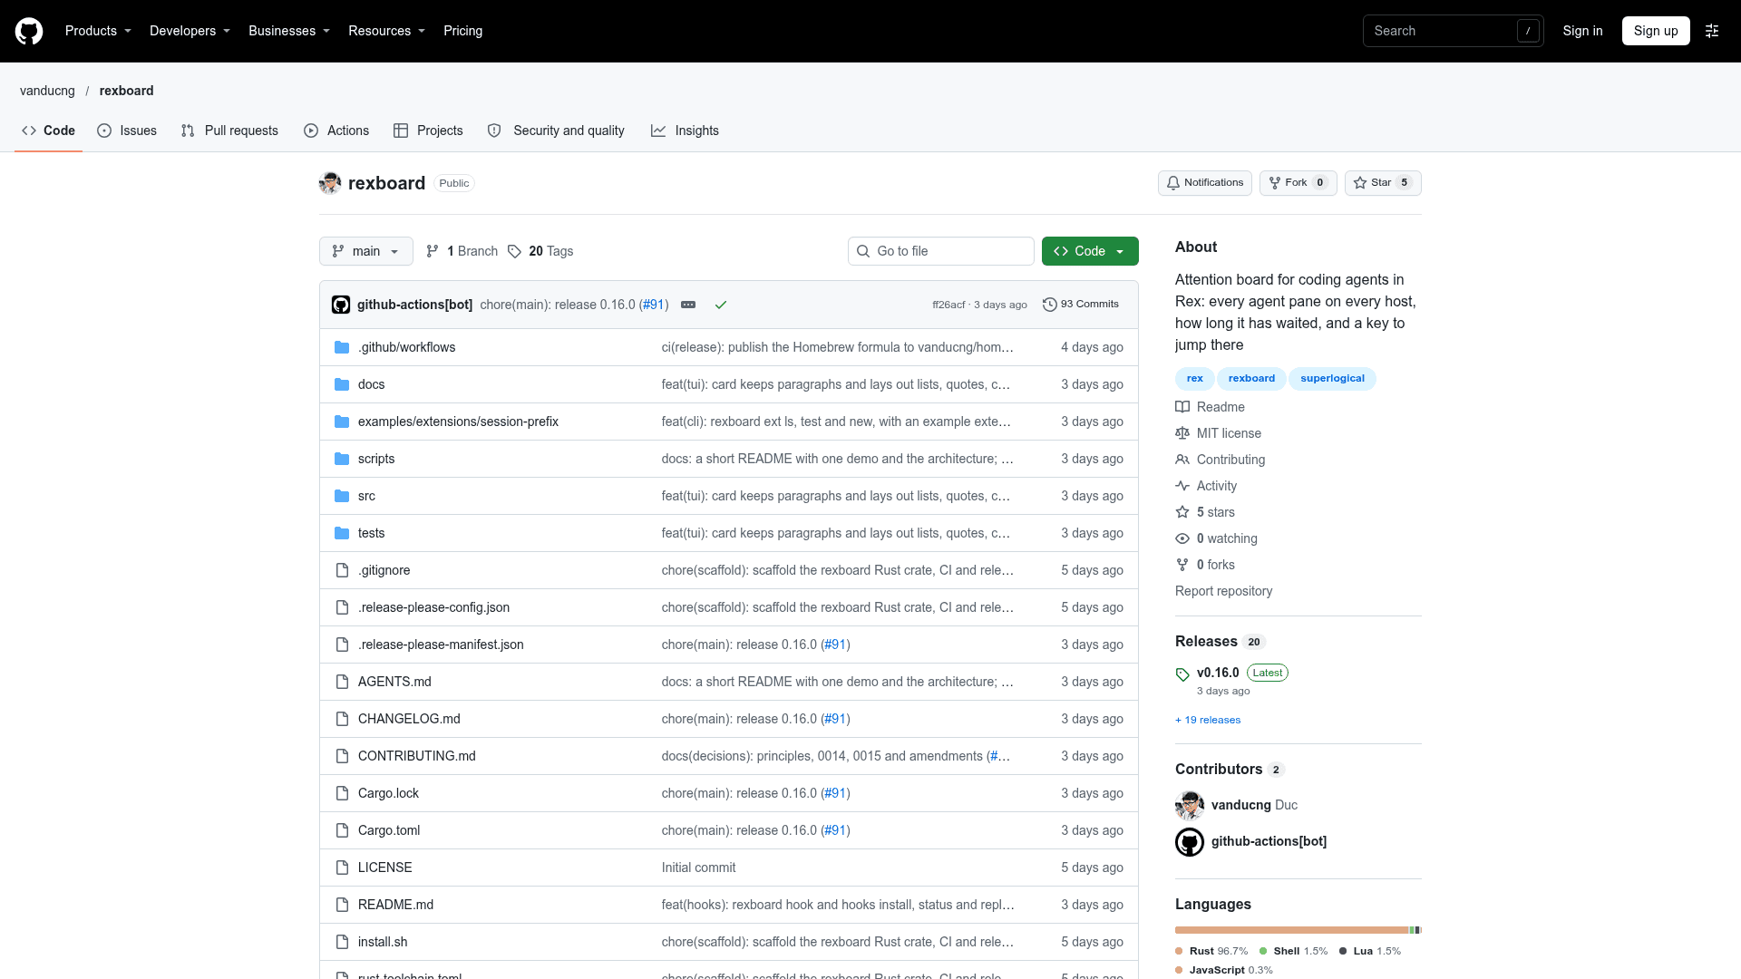The image size is (1741, 979).
Task: Open the Insights tab
Action: tap(685, 131)
